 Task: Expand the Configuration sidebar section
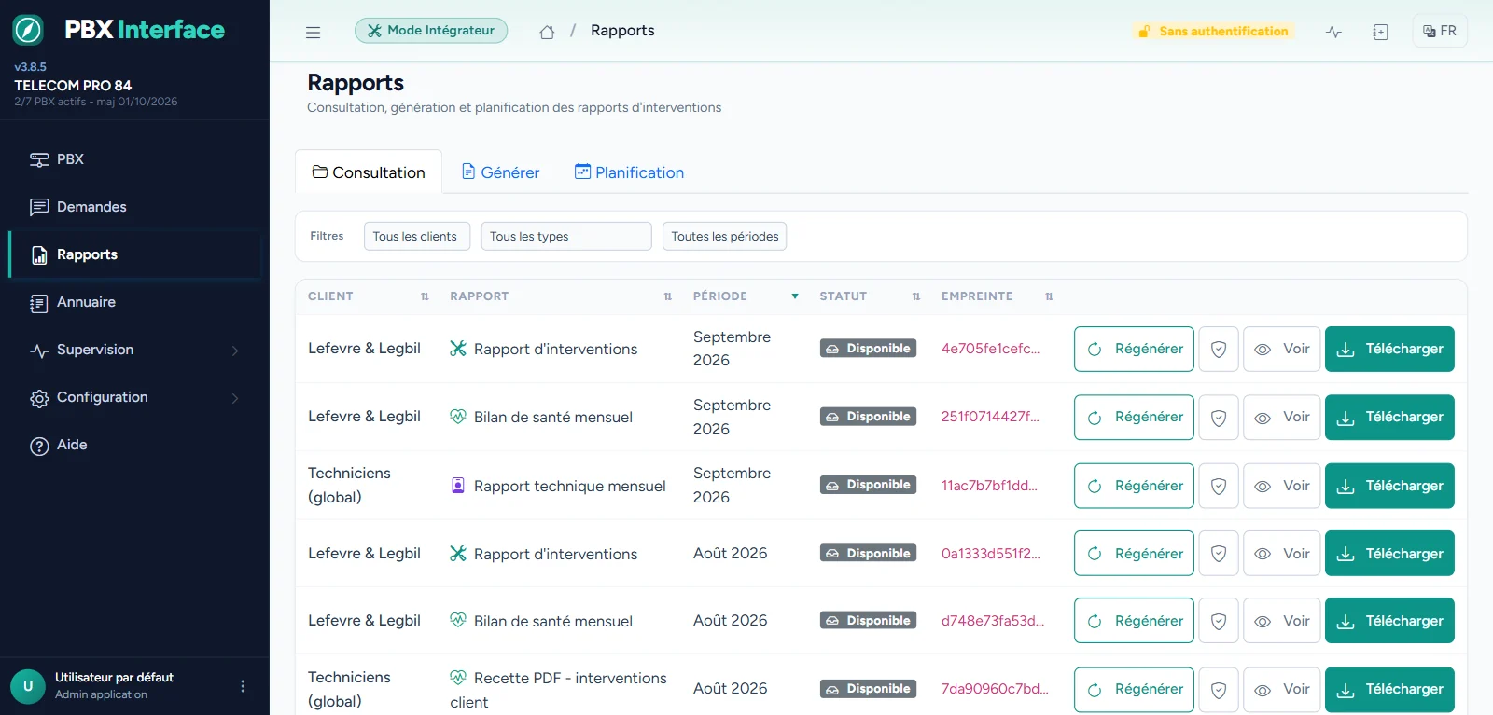pyautogui.click(x=135, y=397)
